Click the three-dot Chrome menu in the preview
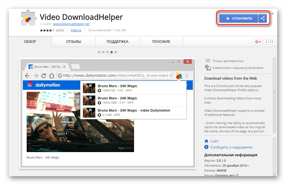The image size is (286, 185). [x=186, y=75]
